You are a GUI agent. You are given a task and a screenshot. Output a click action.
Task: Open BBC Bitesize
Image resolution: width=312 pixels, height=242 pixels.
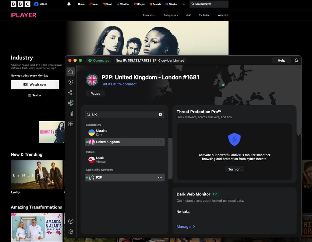171,4
